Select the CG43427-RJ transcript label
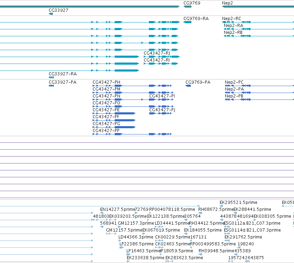 pyautogui.click(x=157, y=53)
